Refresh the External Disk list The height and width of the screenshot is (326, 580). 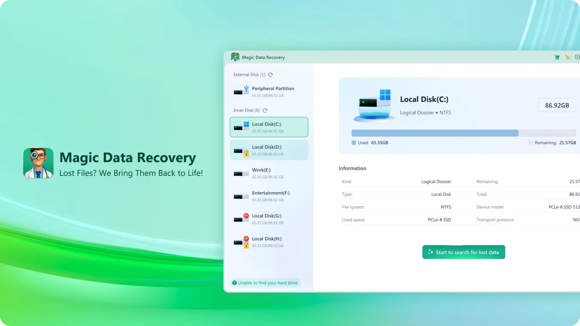[x=270, y=75]
